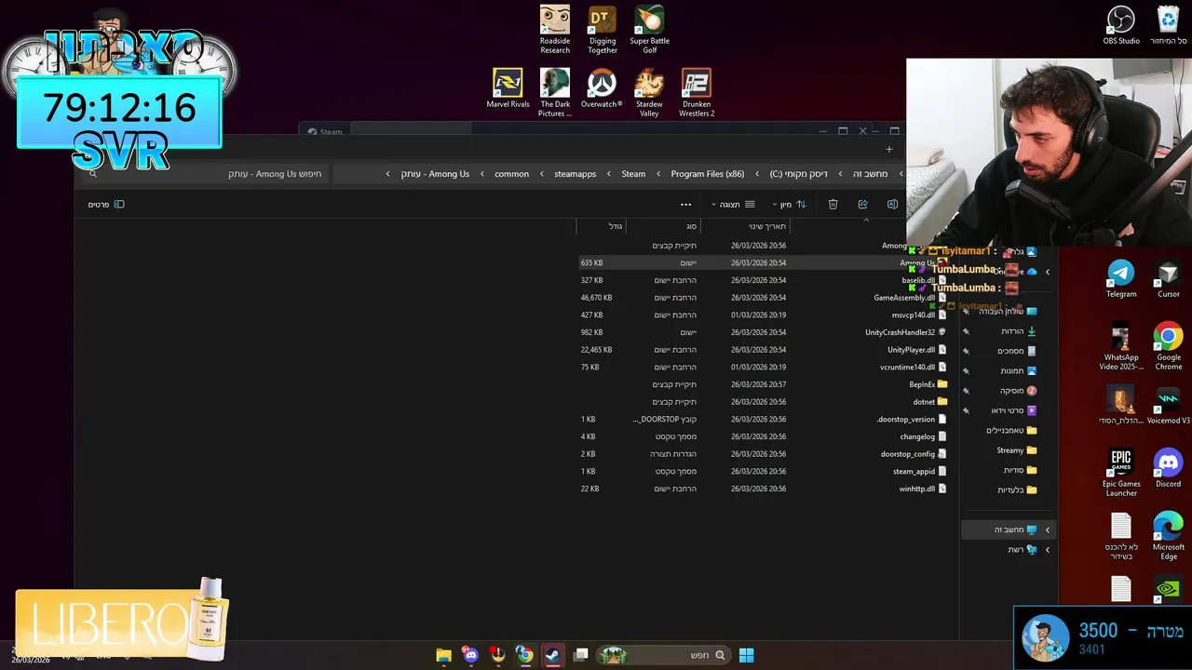Open Telegram desktop shortcut
Screen dimensions: 1192x670
point(1121,279)
